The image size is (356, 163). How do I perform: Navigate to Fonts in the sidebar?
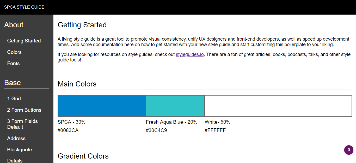[x=14, y=64]
